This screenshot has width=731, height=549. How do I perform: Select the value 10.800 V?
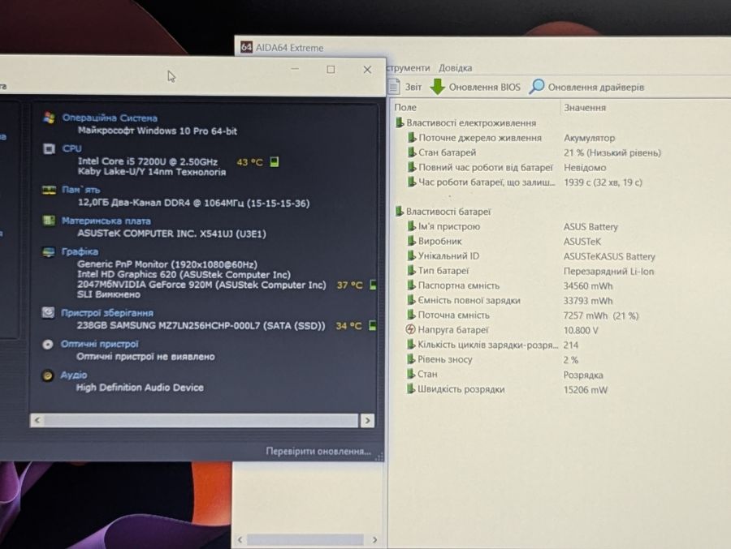point(581,330)
